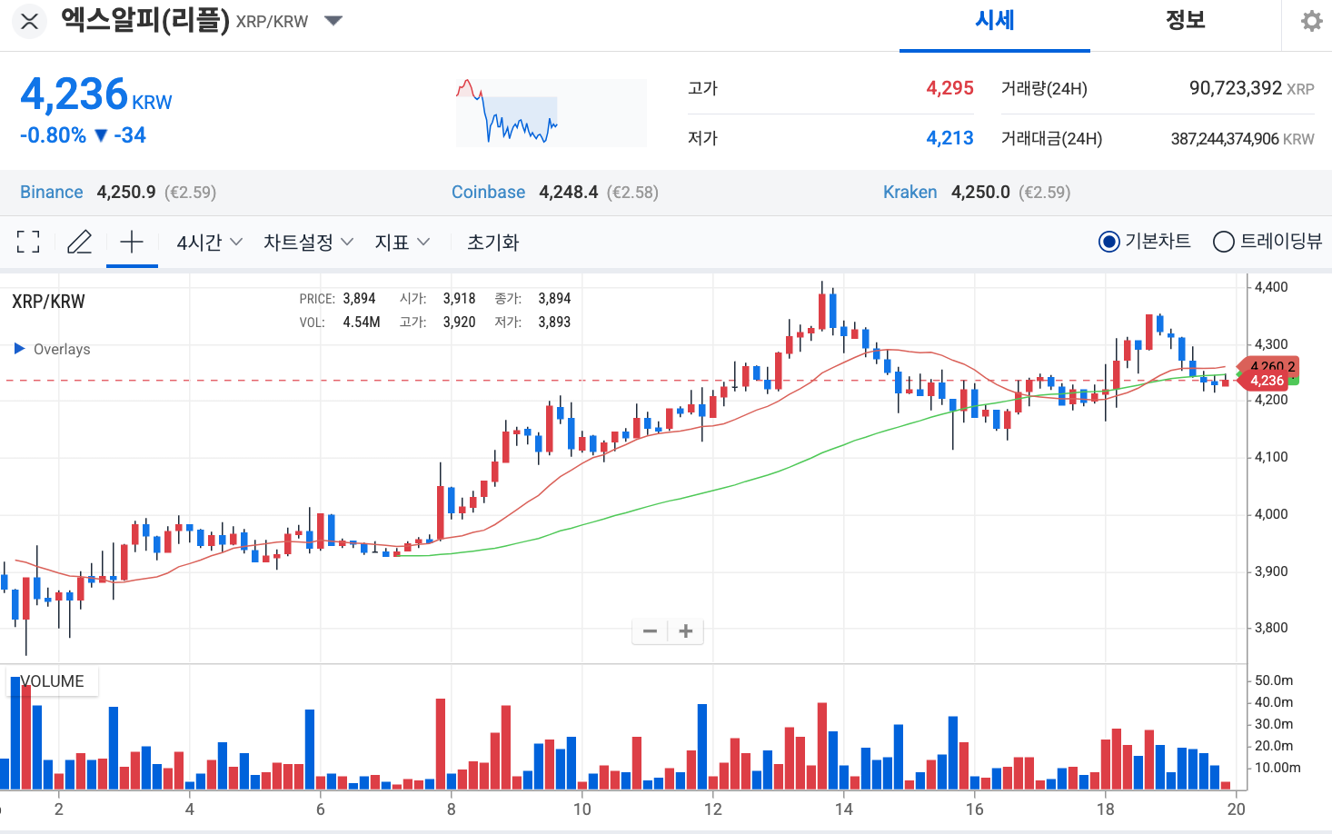Viewport: 1332px width, 834px height.
Task: Zoom in the chart with plus button
Action: (x=686, y=631)
